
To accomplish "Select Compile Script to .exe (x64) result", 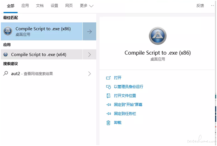I will tap(42, 55).
